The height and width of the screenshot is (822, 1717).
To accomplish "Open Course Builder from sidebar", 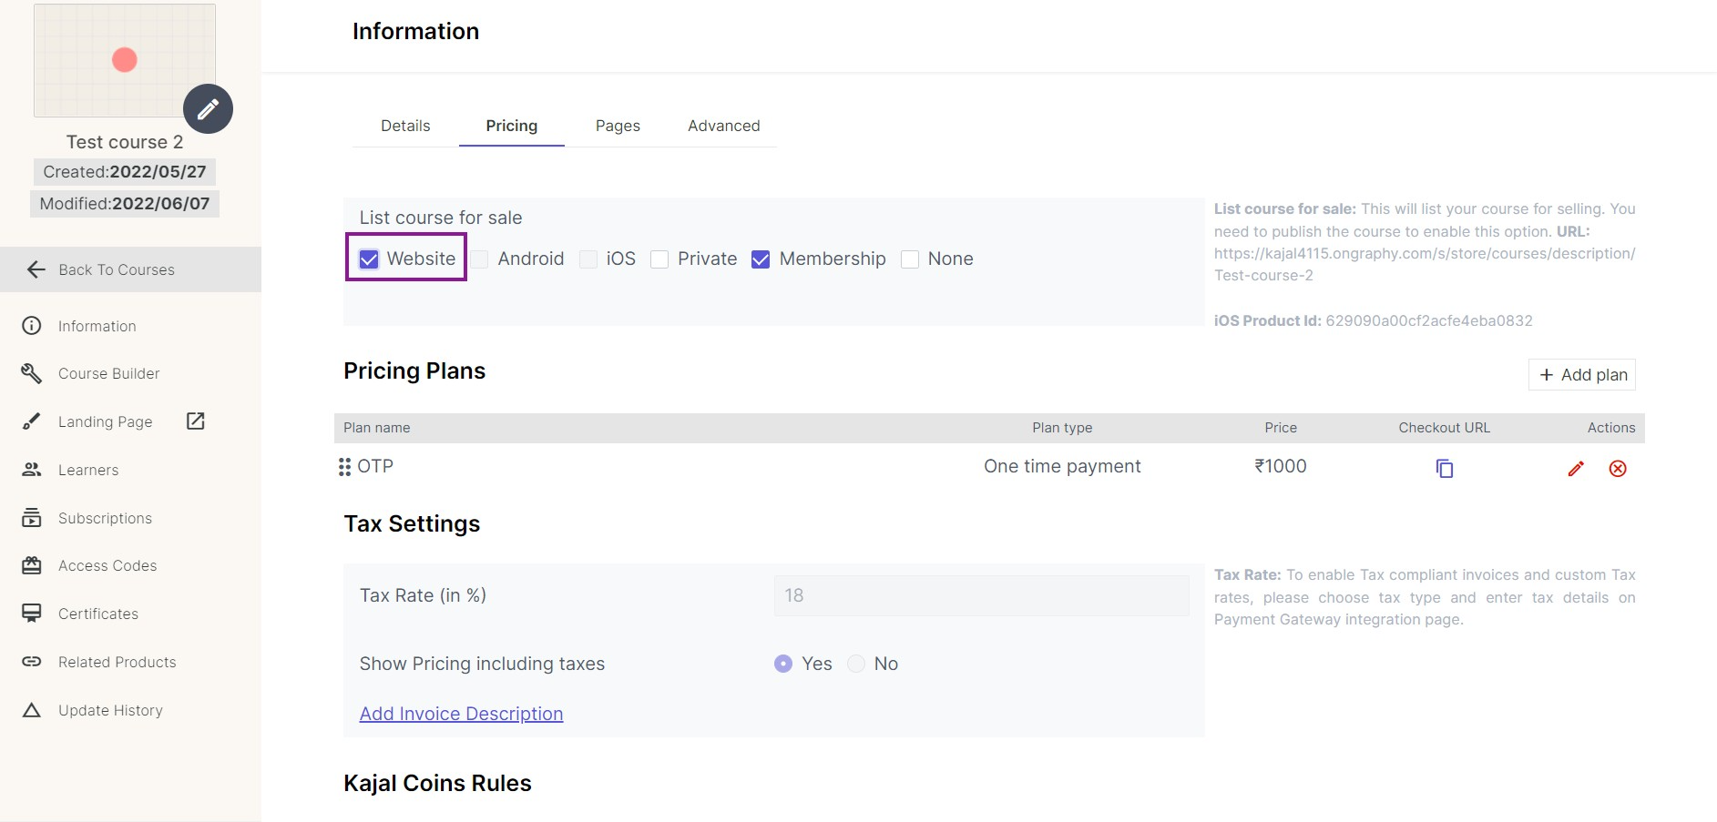I will coord(108,373).
